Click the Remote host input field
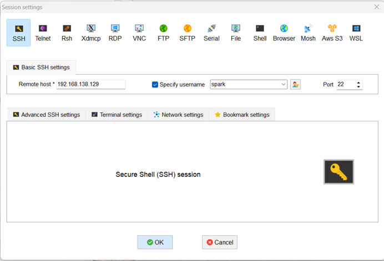 click(x=91, y=84)
